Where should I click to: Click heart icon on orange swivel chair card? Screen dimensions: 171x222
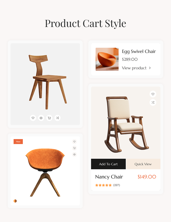click(x=74, y=142)
